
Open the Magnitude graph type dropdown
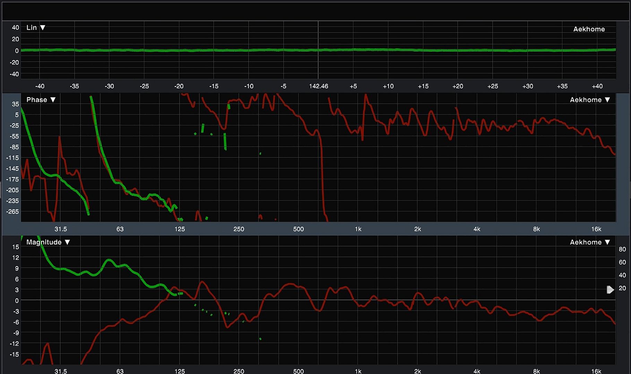coord(48,242)
